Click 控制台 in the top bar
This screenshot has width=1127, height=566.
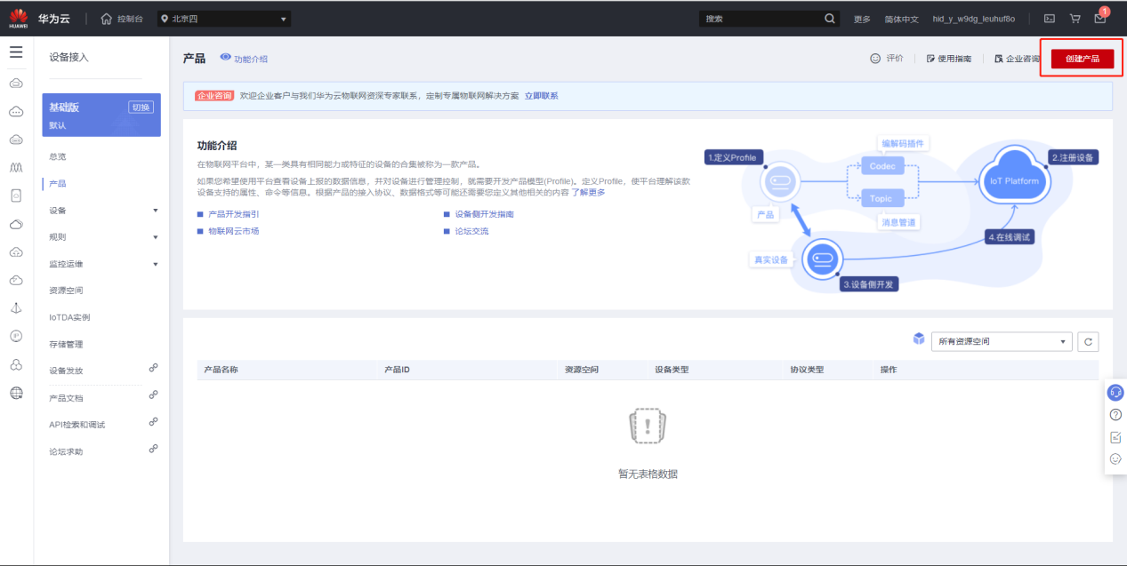pyautogui.click(x=130, y=19)
